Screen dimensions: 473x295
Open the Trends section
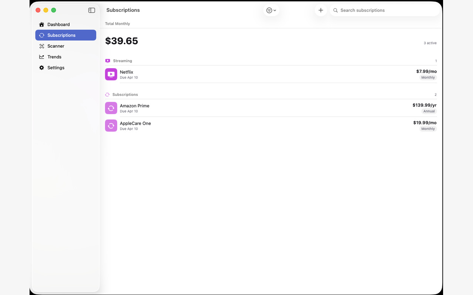66,57
